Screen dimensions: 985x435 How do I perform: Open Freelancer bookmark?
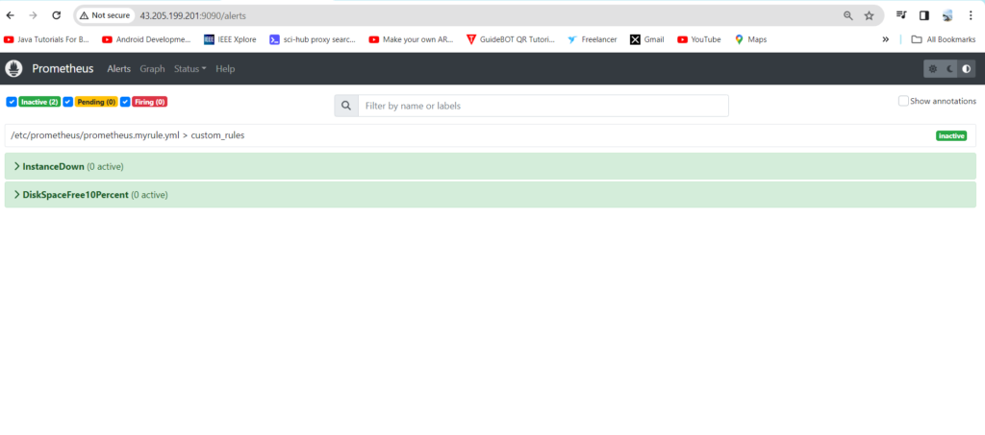(x=593, y=39)
